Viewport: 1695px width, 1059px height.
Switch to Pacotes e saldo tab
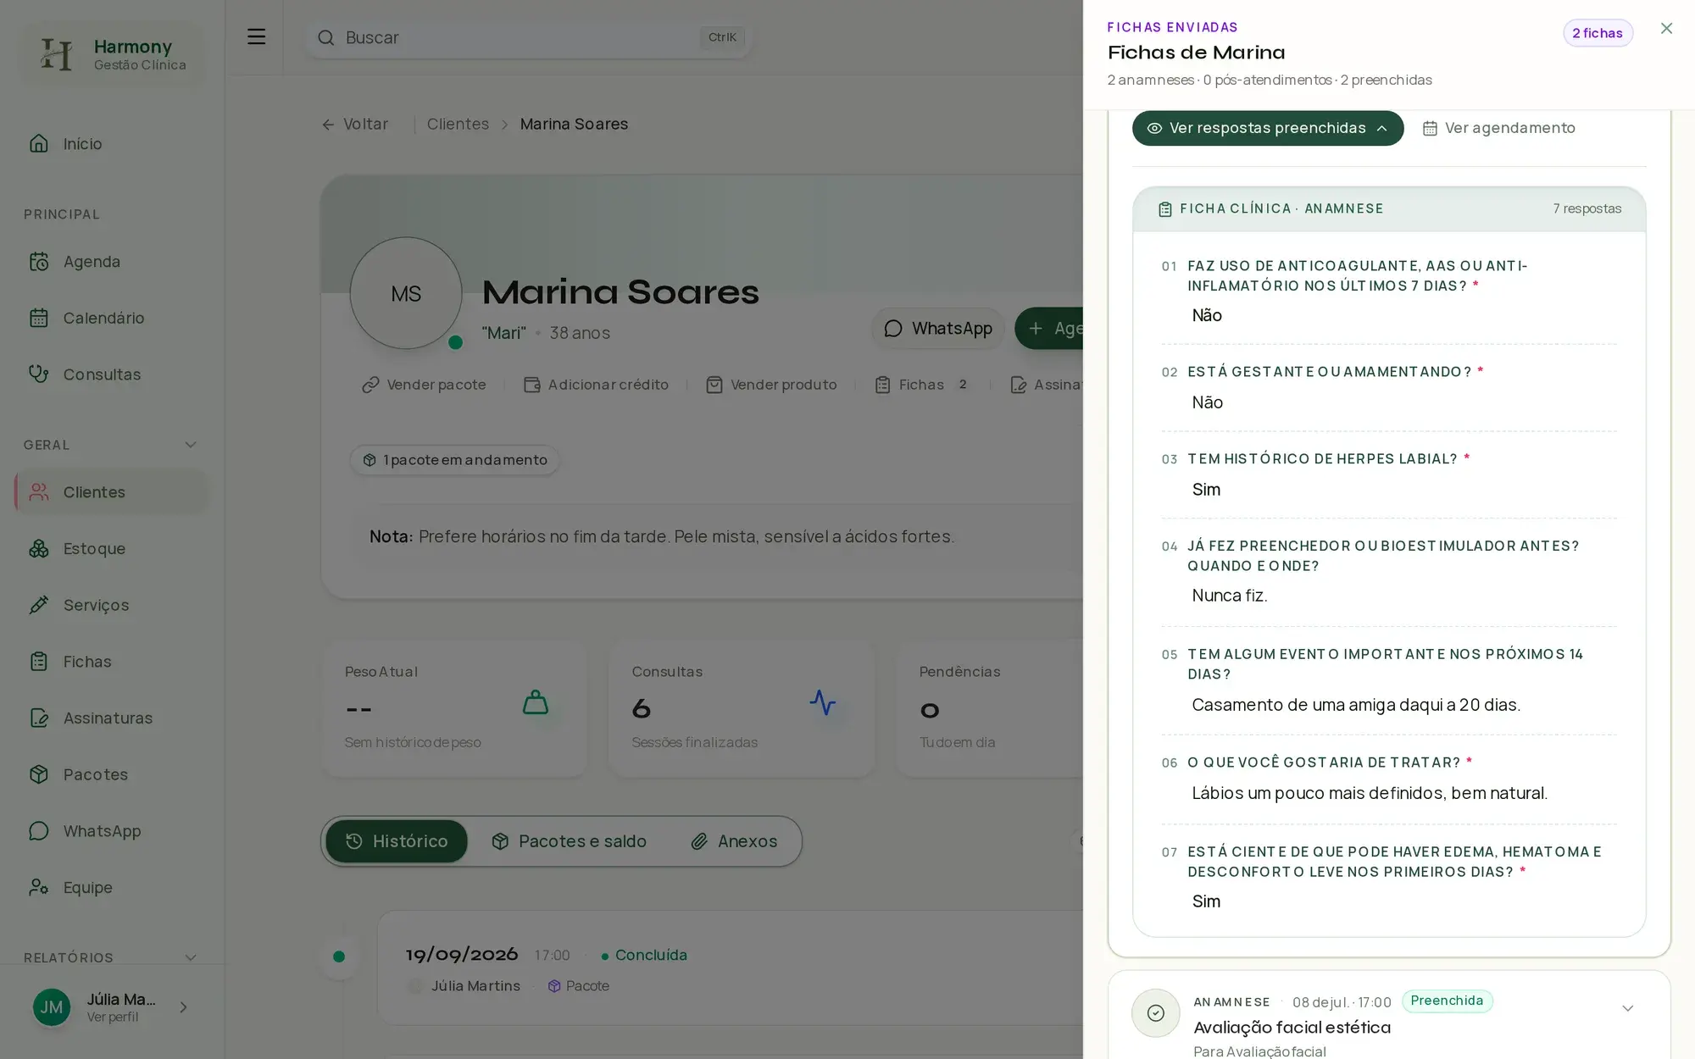[569, 841]
